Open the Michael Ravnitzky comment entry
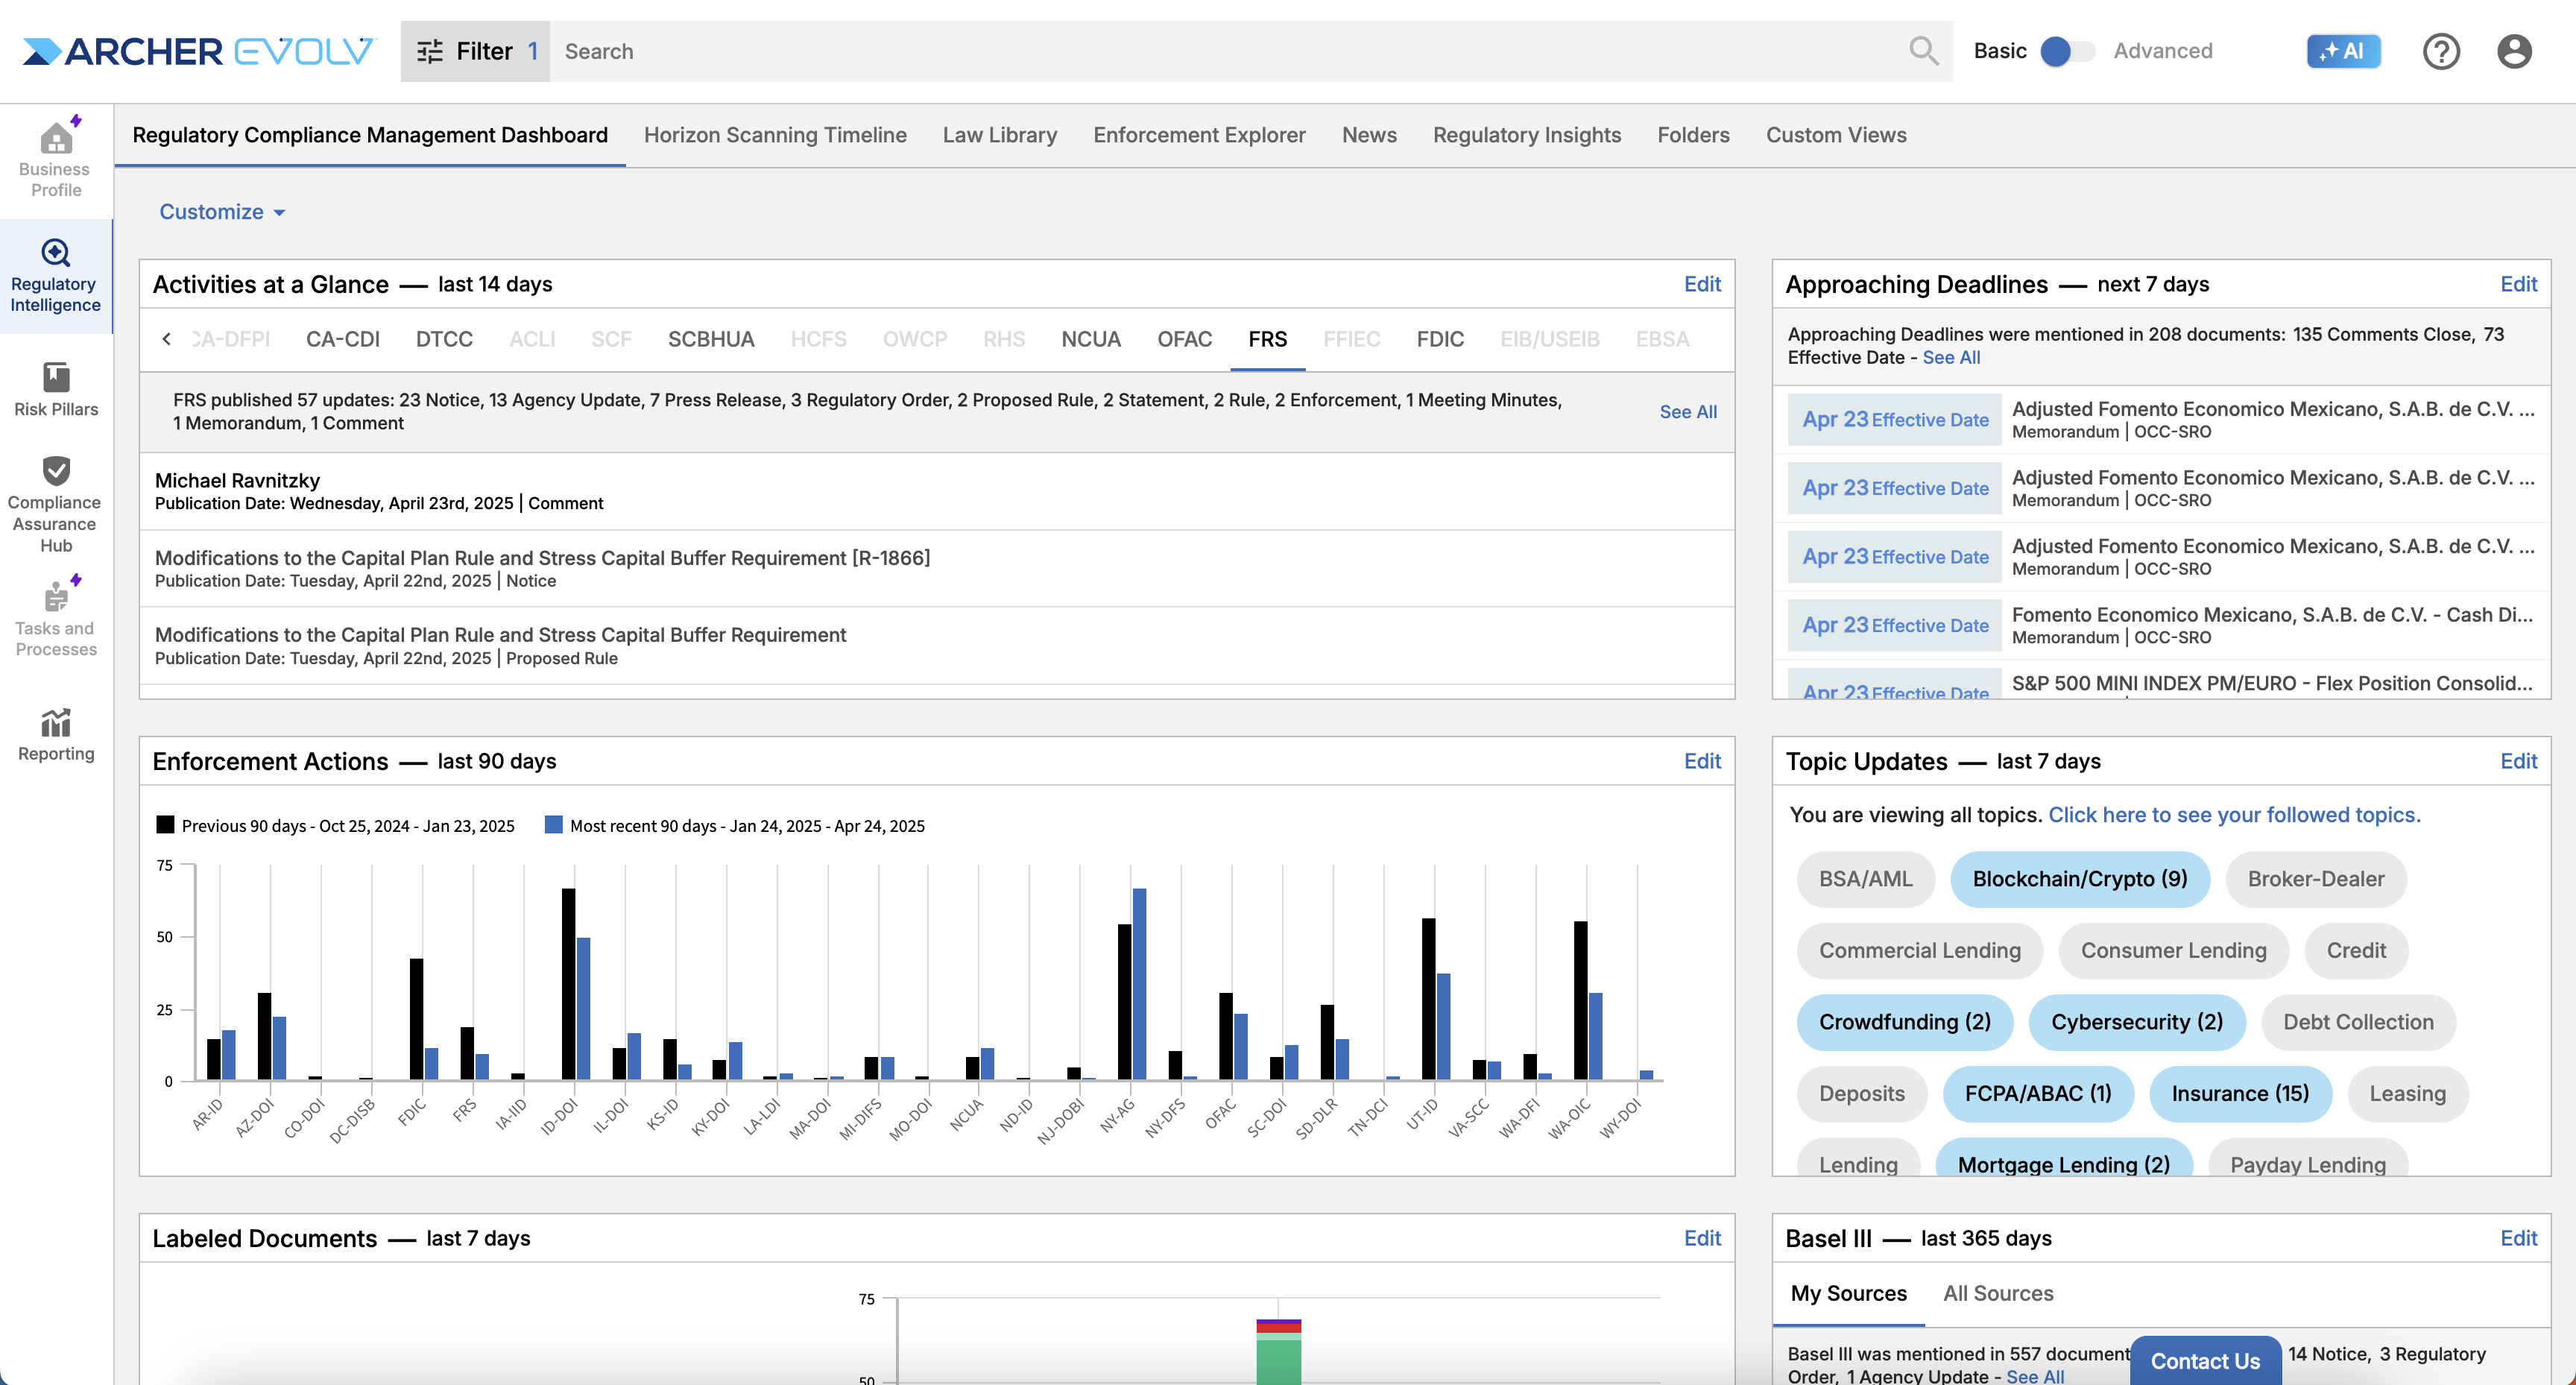 tap(937, 491)
